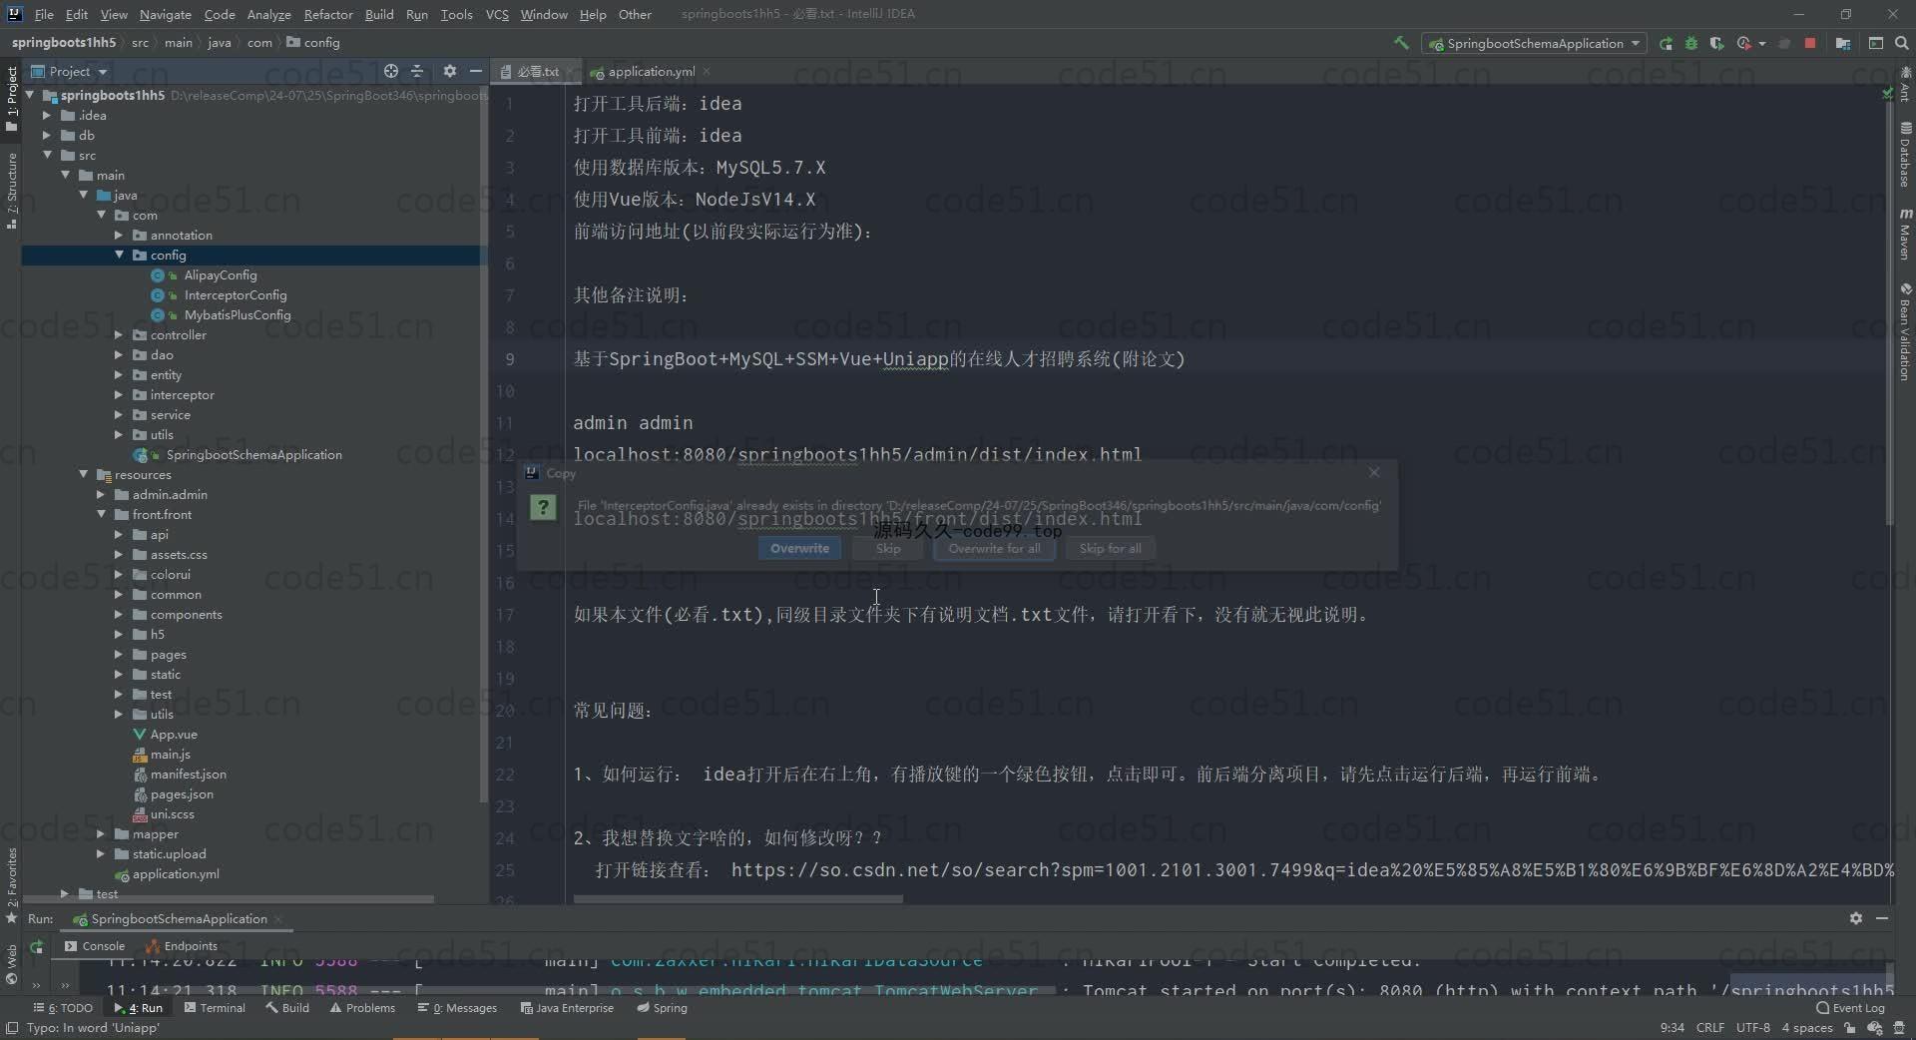
Task: Click Overwrite for all button
Action: tap(994, 548)
